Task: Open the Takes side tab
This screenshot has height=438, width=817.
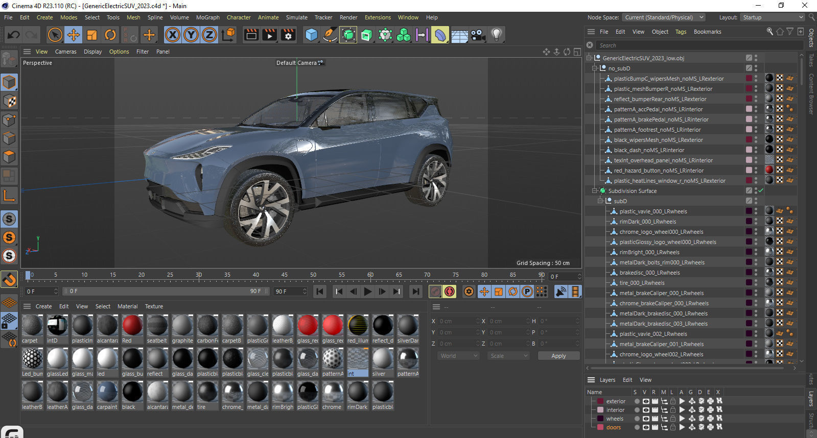Action: [x=811, y=60]
